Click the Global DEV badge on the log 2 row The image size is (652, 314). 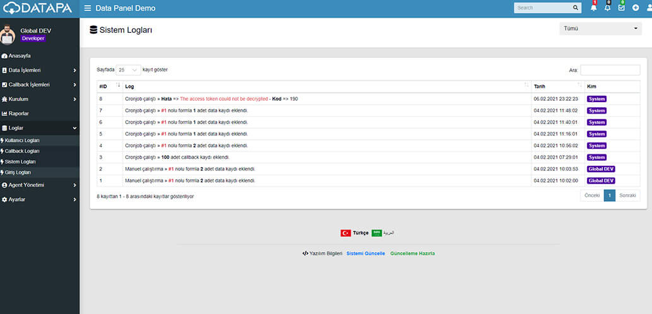point(601,169)
